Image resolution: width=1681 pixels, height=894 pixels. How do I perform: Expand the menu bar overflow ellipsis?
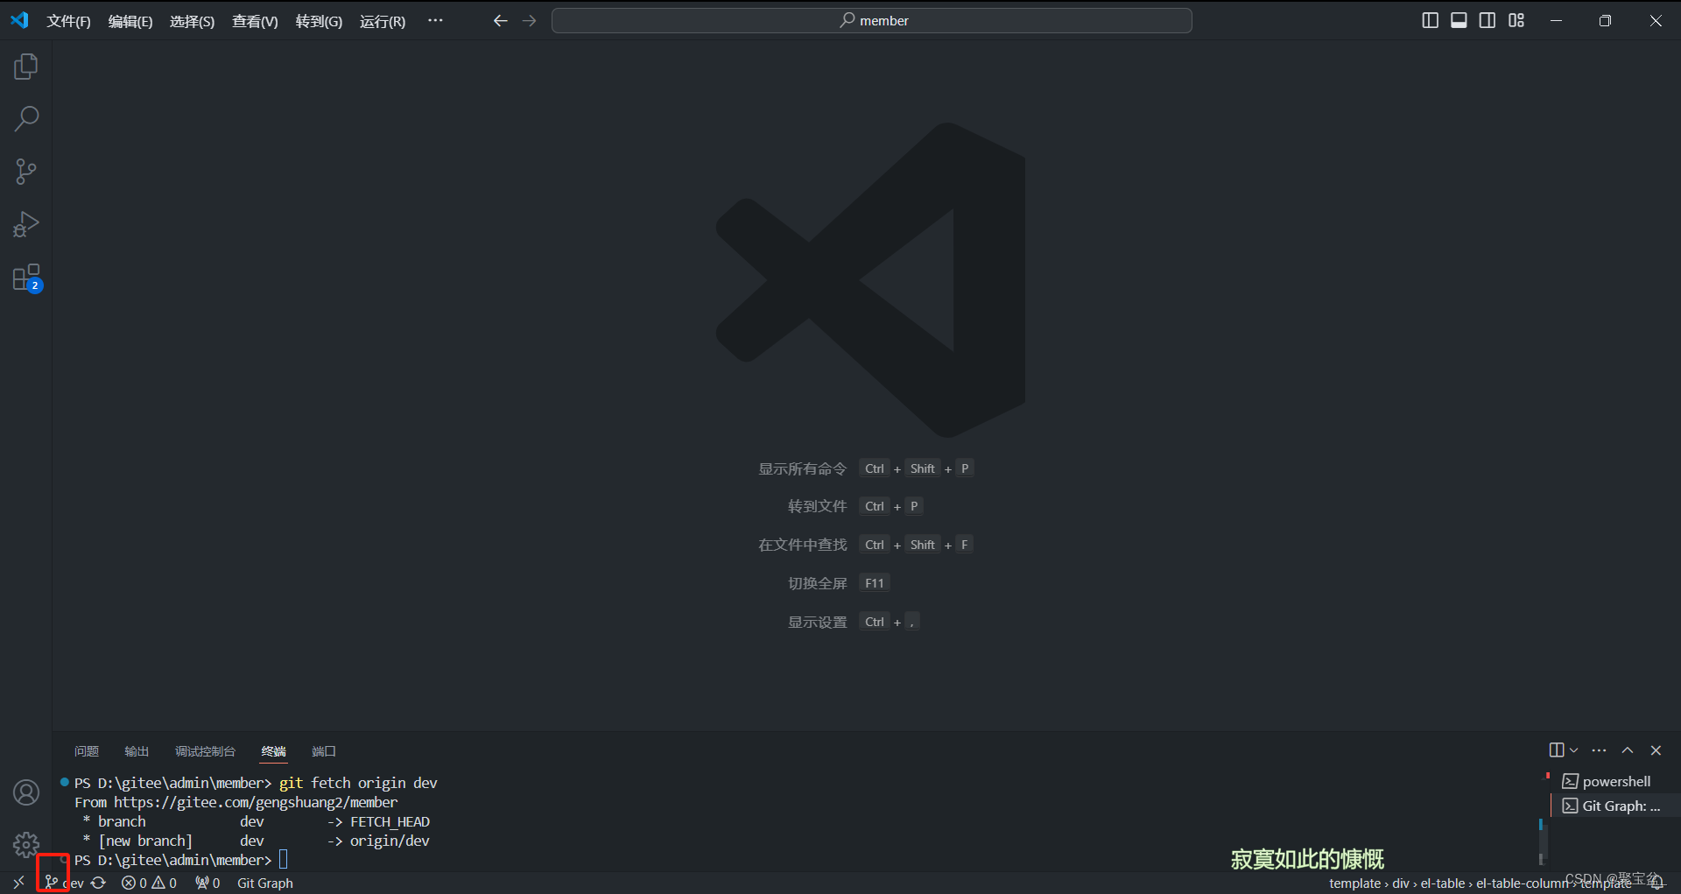coord(435,20)
